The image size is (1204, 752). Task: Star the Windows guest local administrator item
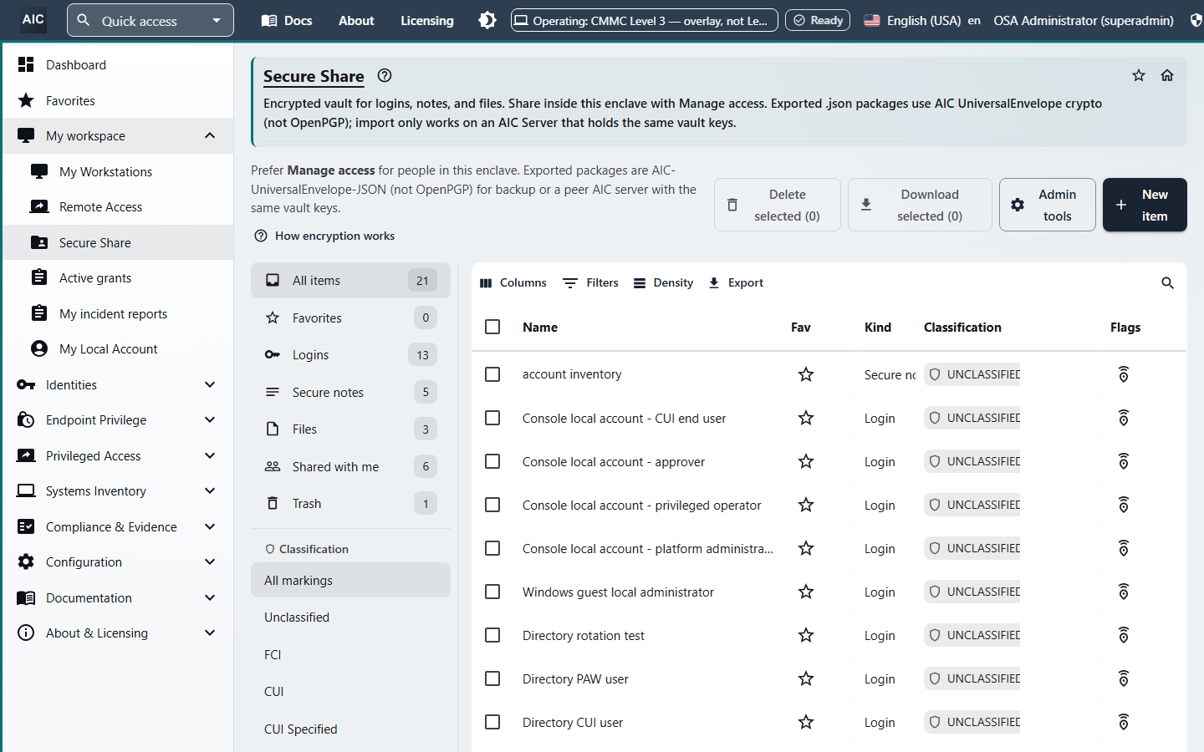[x=806, y=592]
